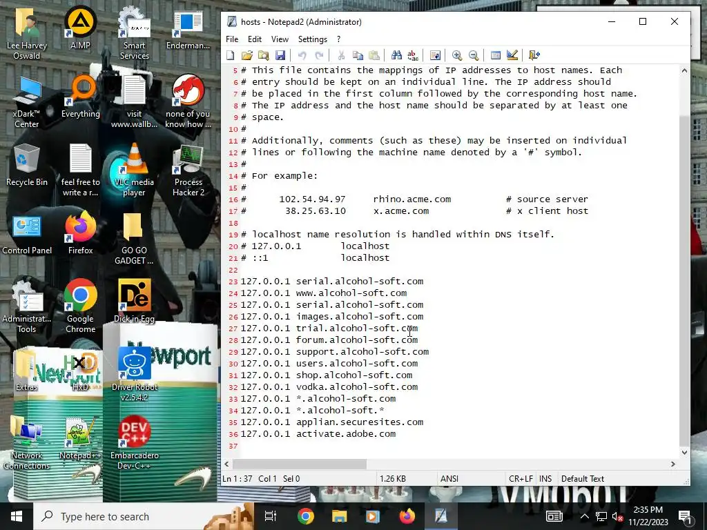Click the editor's vertical scroll down arrow
Viewport: 707px width, 530px height.
(684, 453)
